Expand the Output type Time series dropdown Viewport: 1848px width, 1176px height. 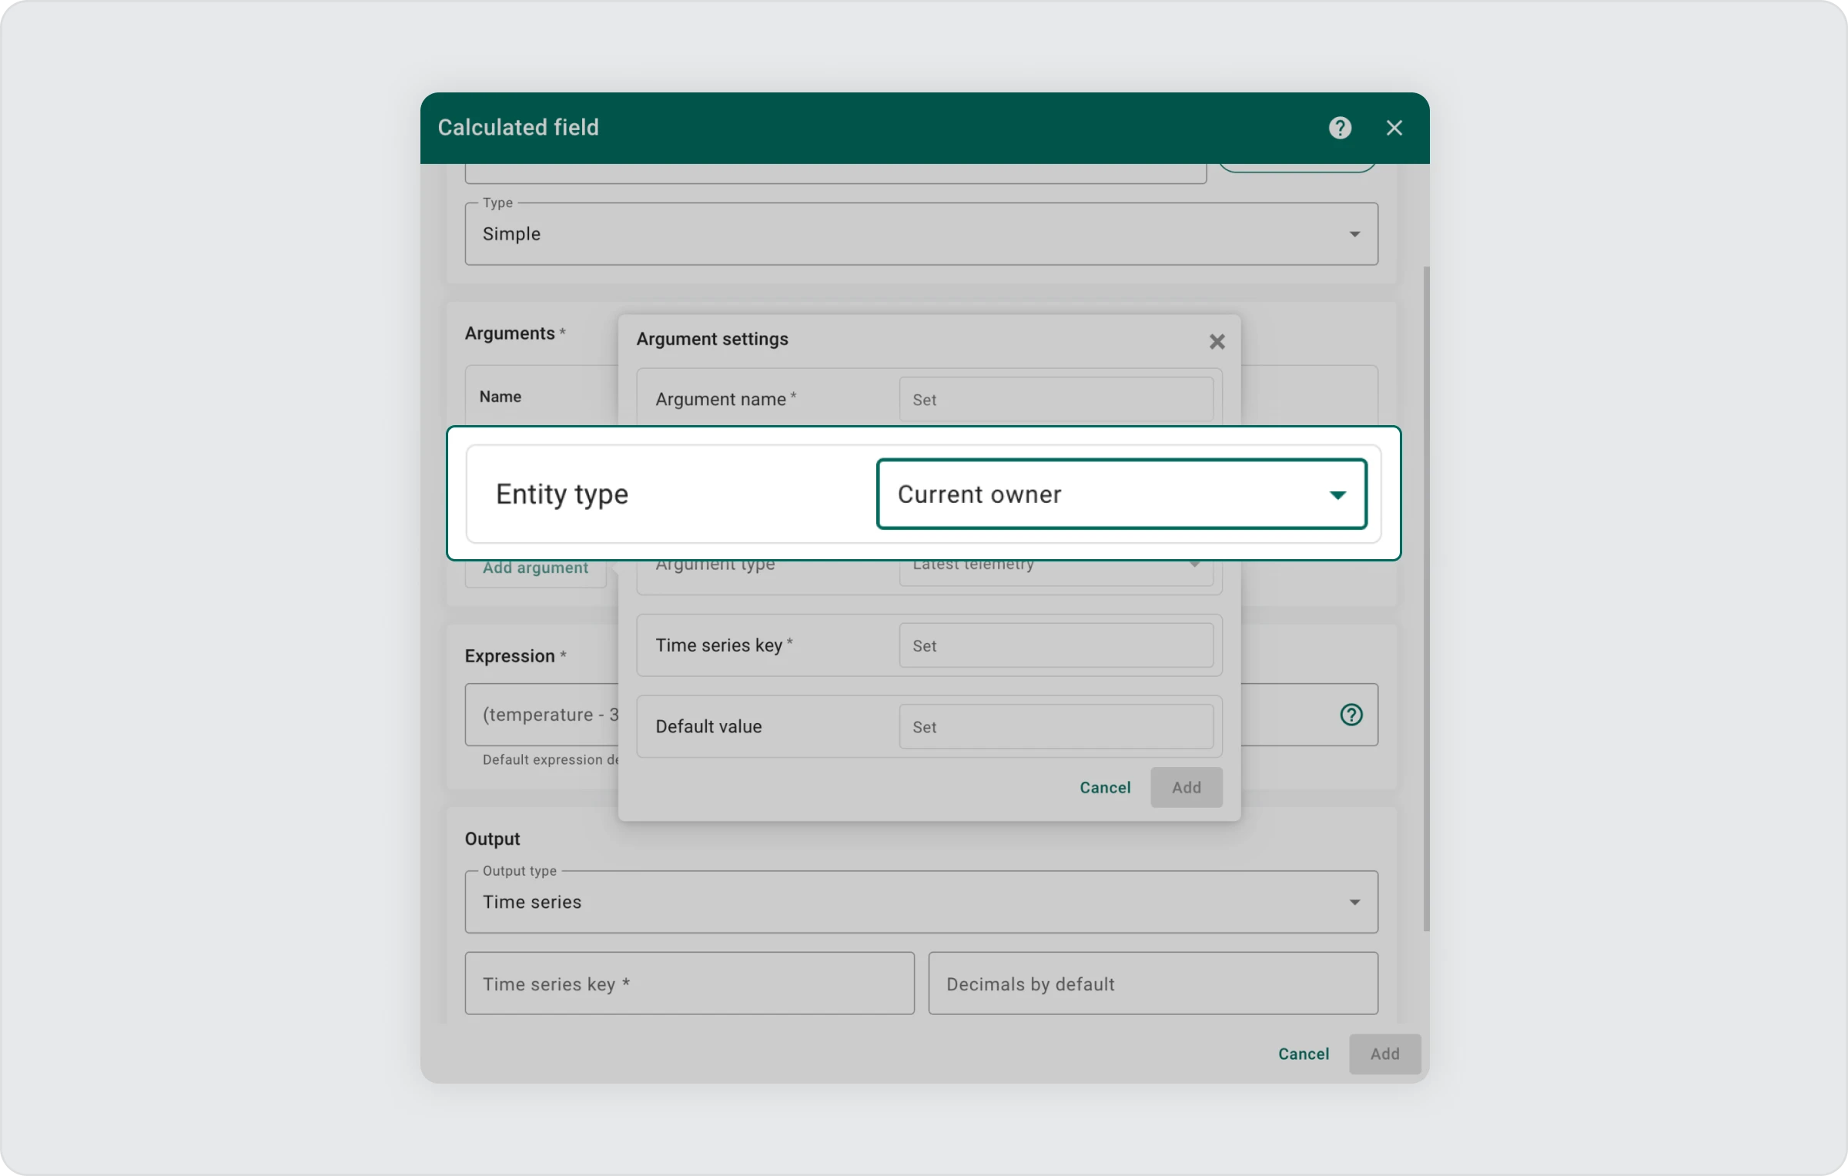921,902
